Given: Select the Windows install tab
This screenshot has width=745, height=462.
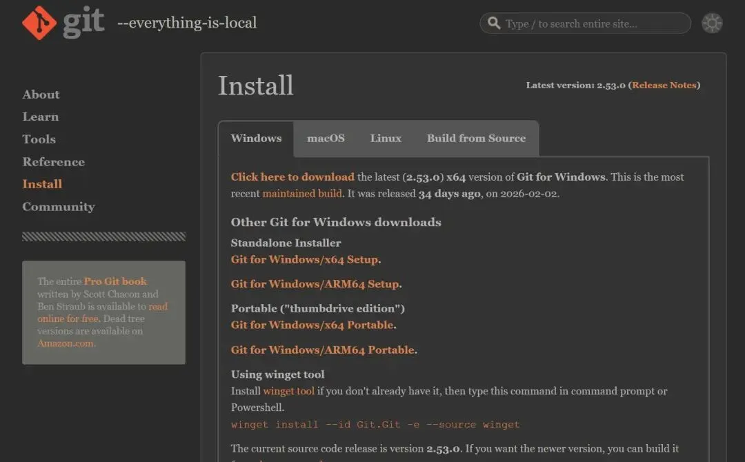Looking at the screenshot, I should point(256,138).
